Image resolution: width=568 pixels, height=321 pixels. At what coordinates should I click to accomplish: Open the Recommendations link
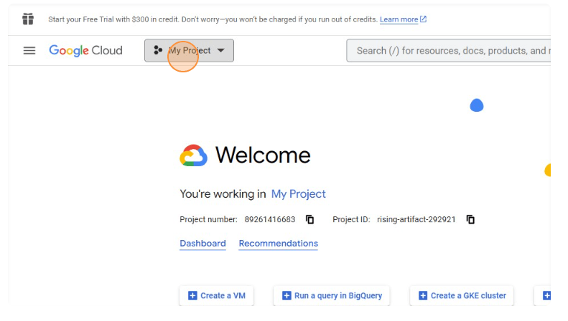[x=278, y=244]
